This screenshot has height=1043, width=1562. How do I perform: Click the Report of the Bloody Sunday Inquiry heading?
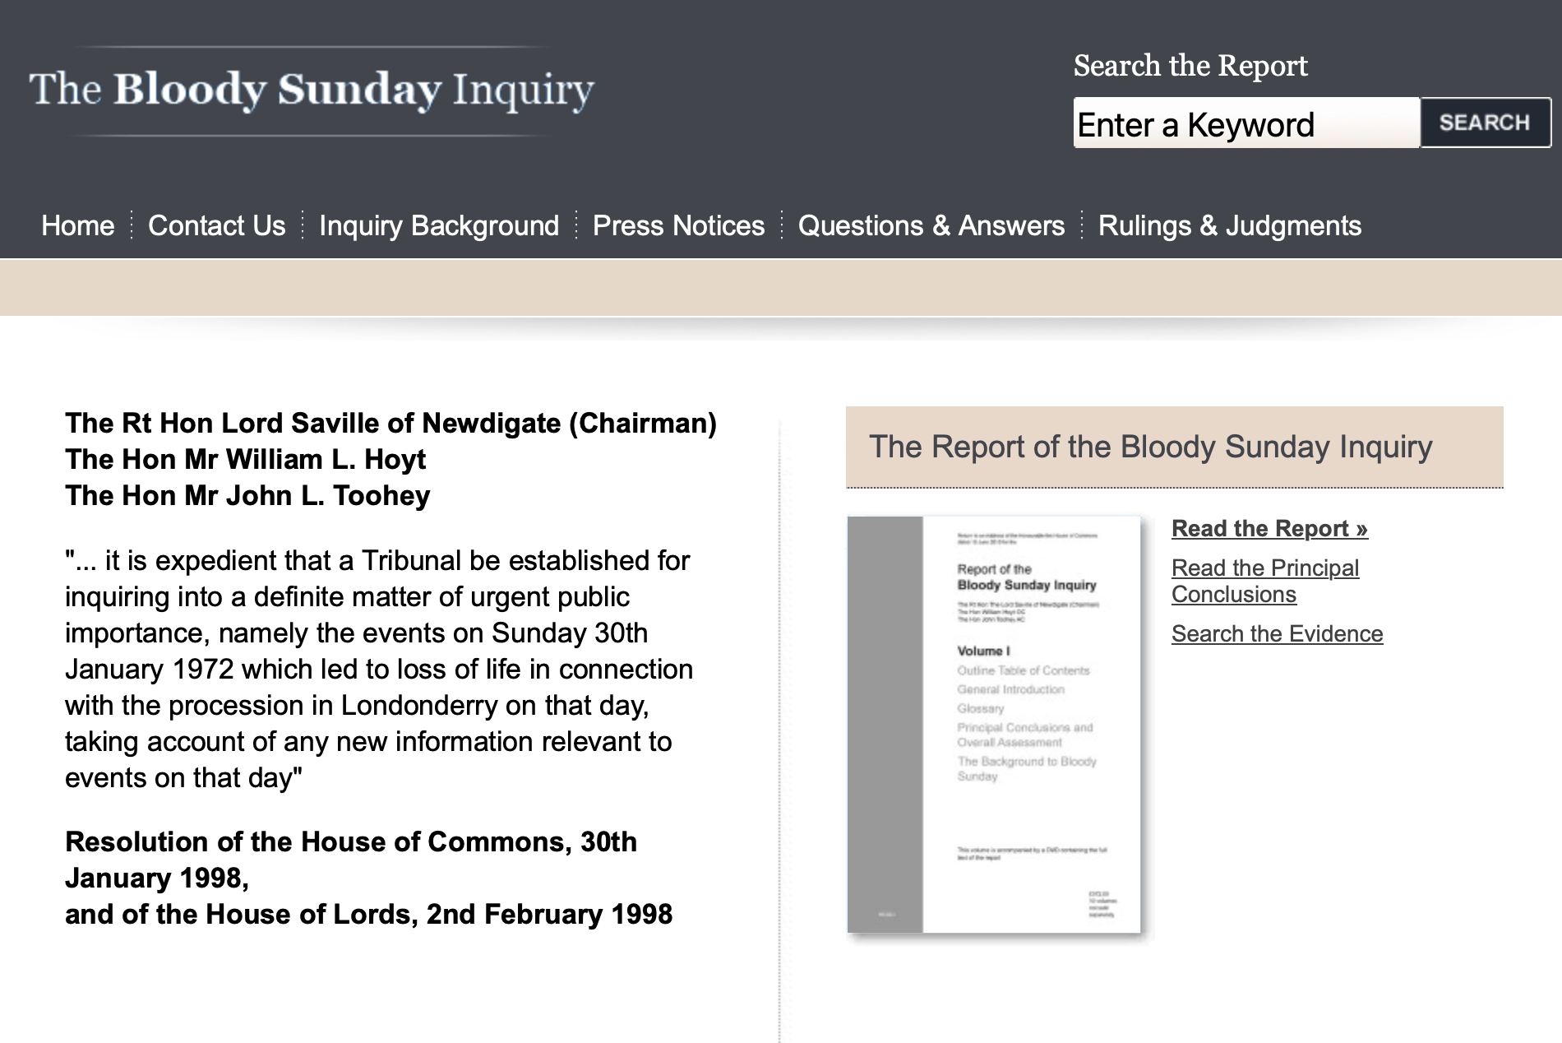[x=1150, y=447]
